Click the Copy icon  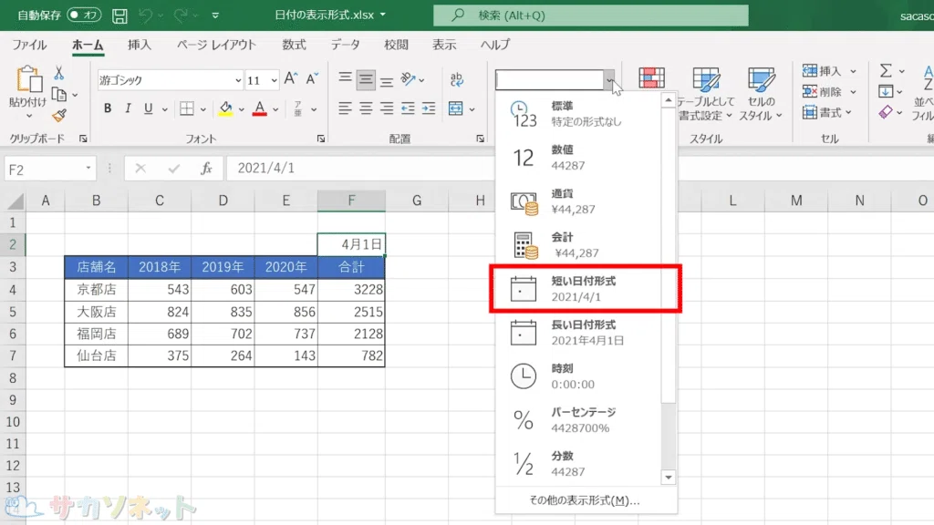59,94
